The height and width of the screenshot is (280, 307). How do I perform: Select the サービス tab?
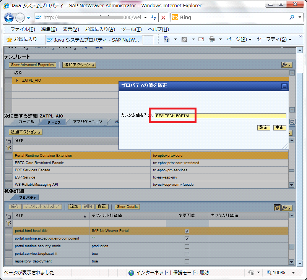click(x=54, y=122)
